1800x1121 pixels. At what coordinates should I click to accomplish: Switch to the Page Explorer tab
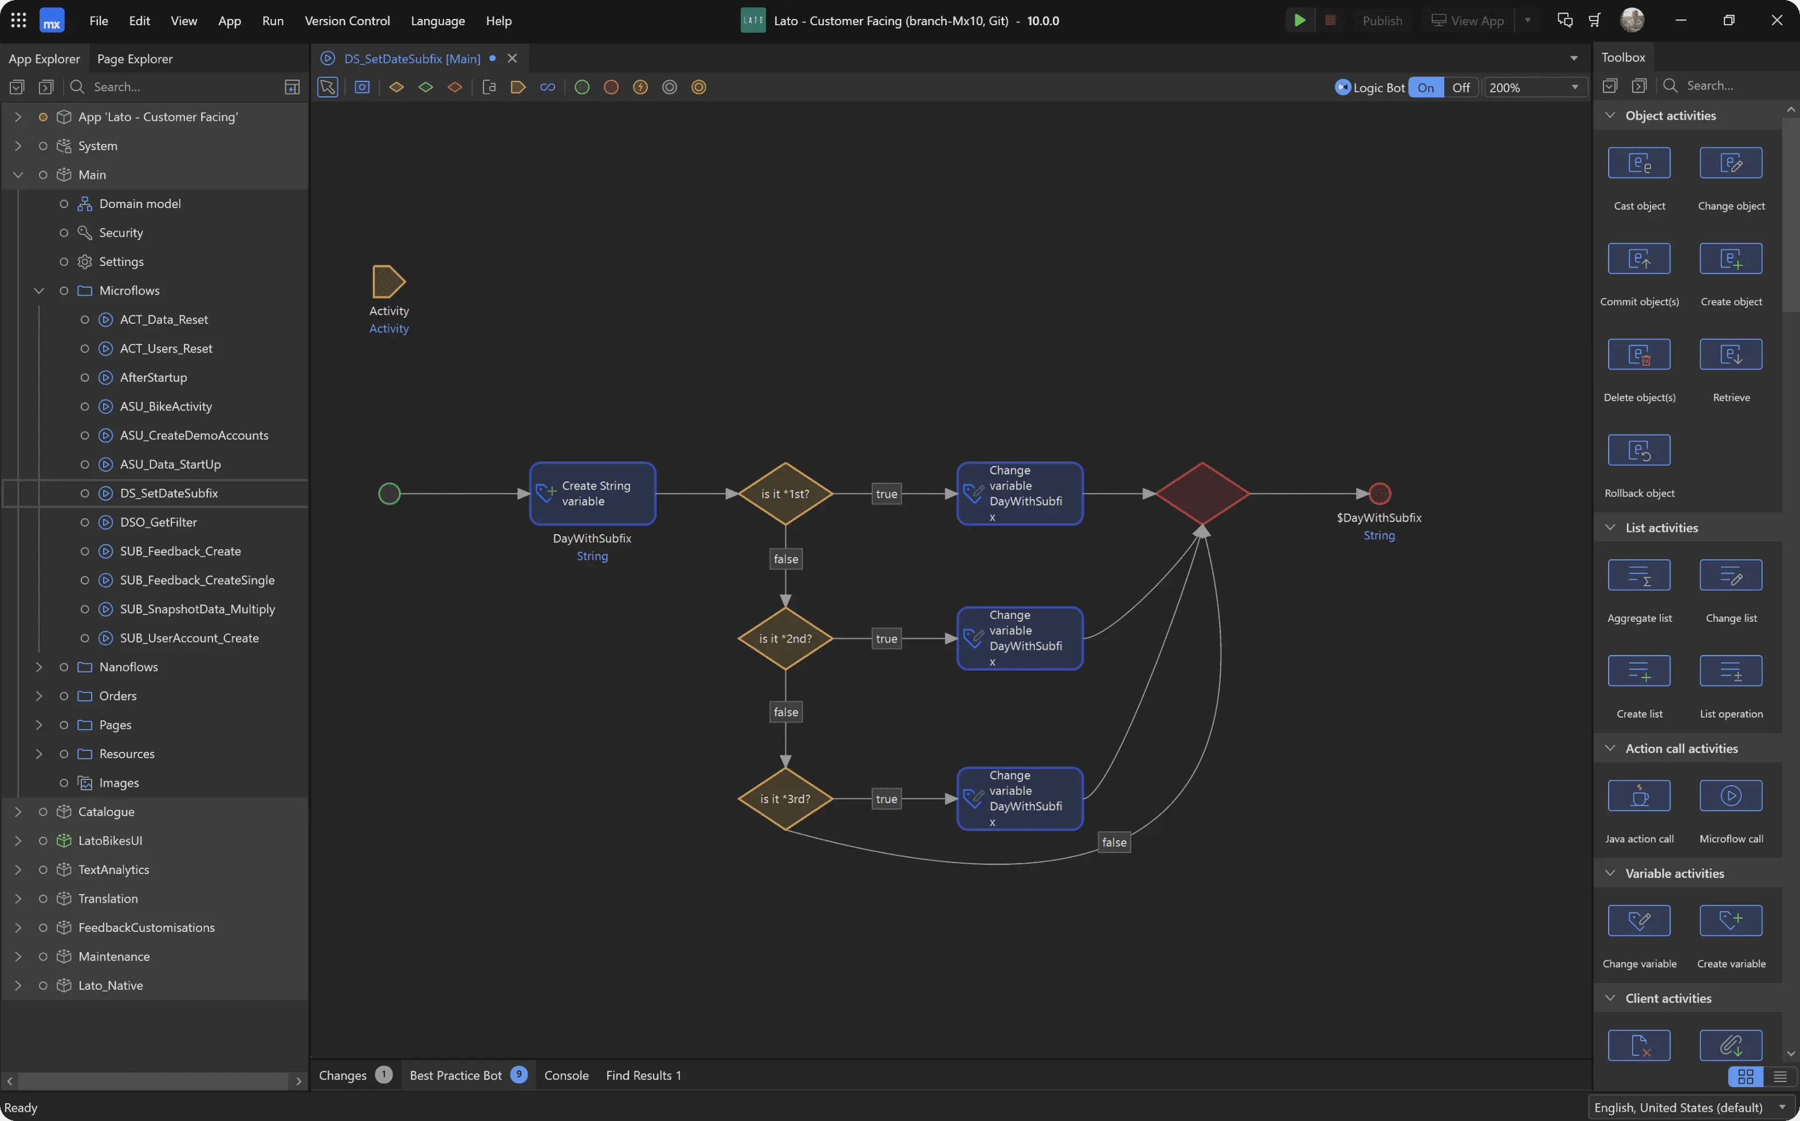(x=134, y=58)
